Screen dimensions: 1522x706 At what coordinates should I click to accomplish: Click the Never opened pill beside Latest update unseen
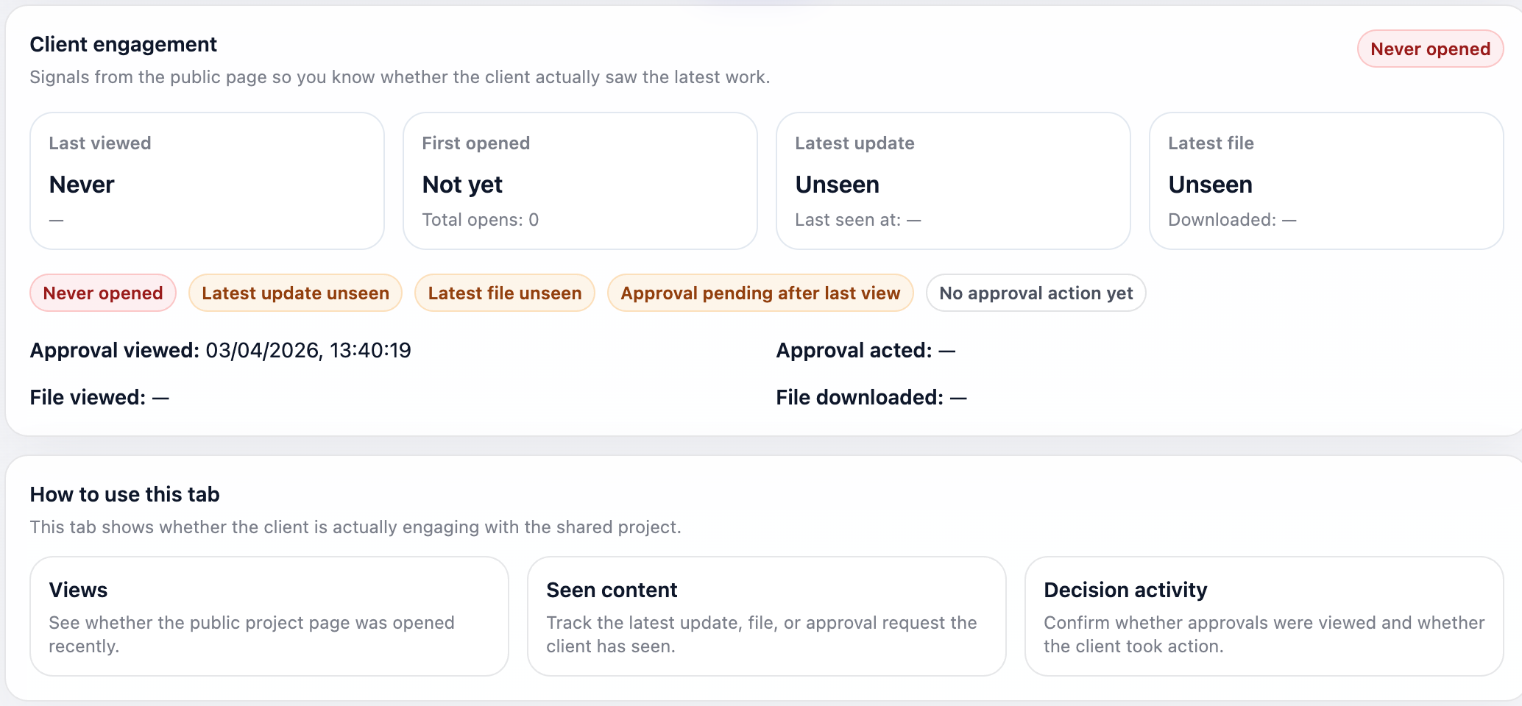103,293
